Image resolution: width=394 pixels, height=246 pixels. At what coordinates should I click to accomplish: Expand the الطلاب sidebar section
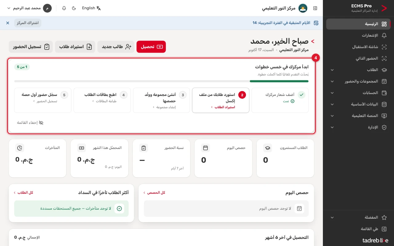(358, 70)
